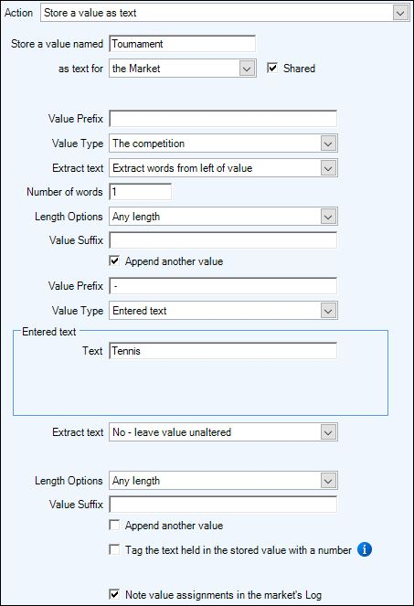This screenshot has width=414, height=606.
Task: Click the stored value name field 'Tournament'
Action: pyautogui.click(x=183, y=44)
